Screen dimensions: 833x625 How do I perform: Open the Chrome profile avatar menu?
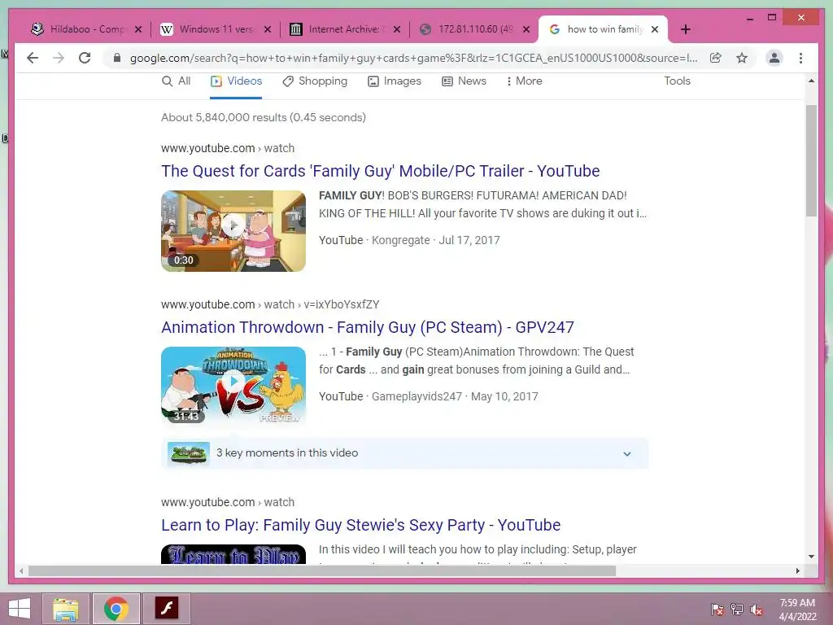774,58
